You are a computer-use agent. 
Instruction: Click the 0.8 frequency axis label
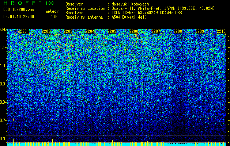point(3,102)
